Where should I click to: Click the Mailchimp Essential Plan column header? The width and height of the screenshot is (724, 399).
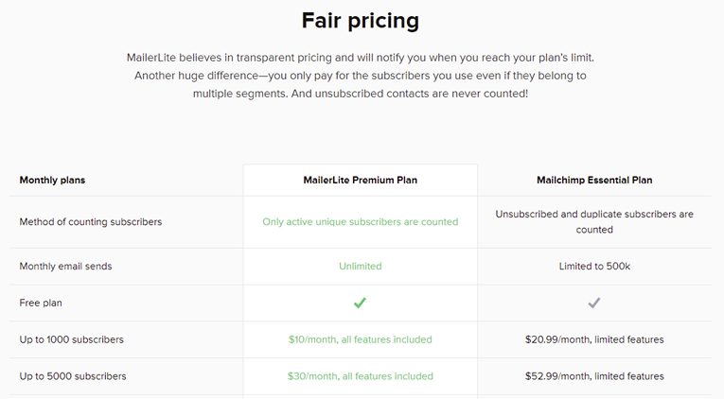pyautogui.click(x=594, y=180)
